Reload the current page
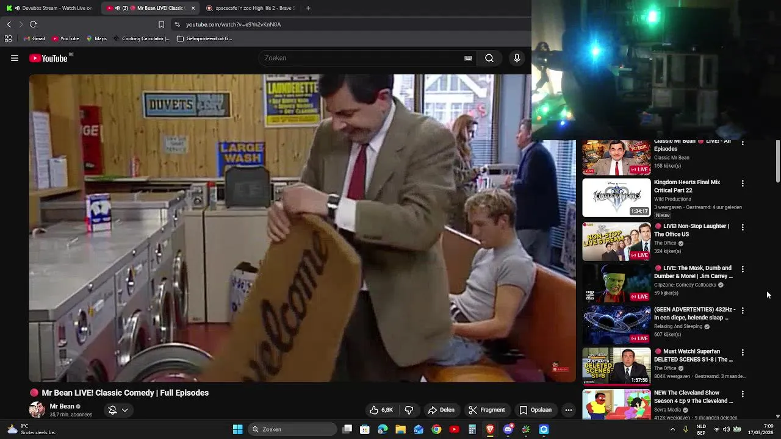This screenshot has height=439, width=781. 33,24
